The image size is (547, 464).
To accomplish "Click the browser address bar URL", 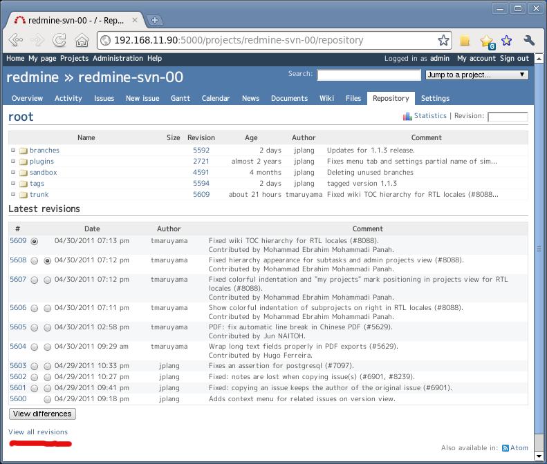I will pos(239,41).
